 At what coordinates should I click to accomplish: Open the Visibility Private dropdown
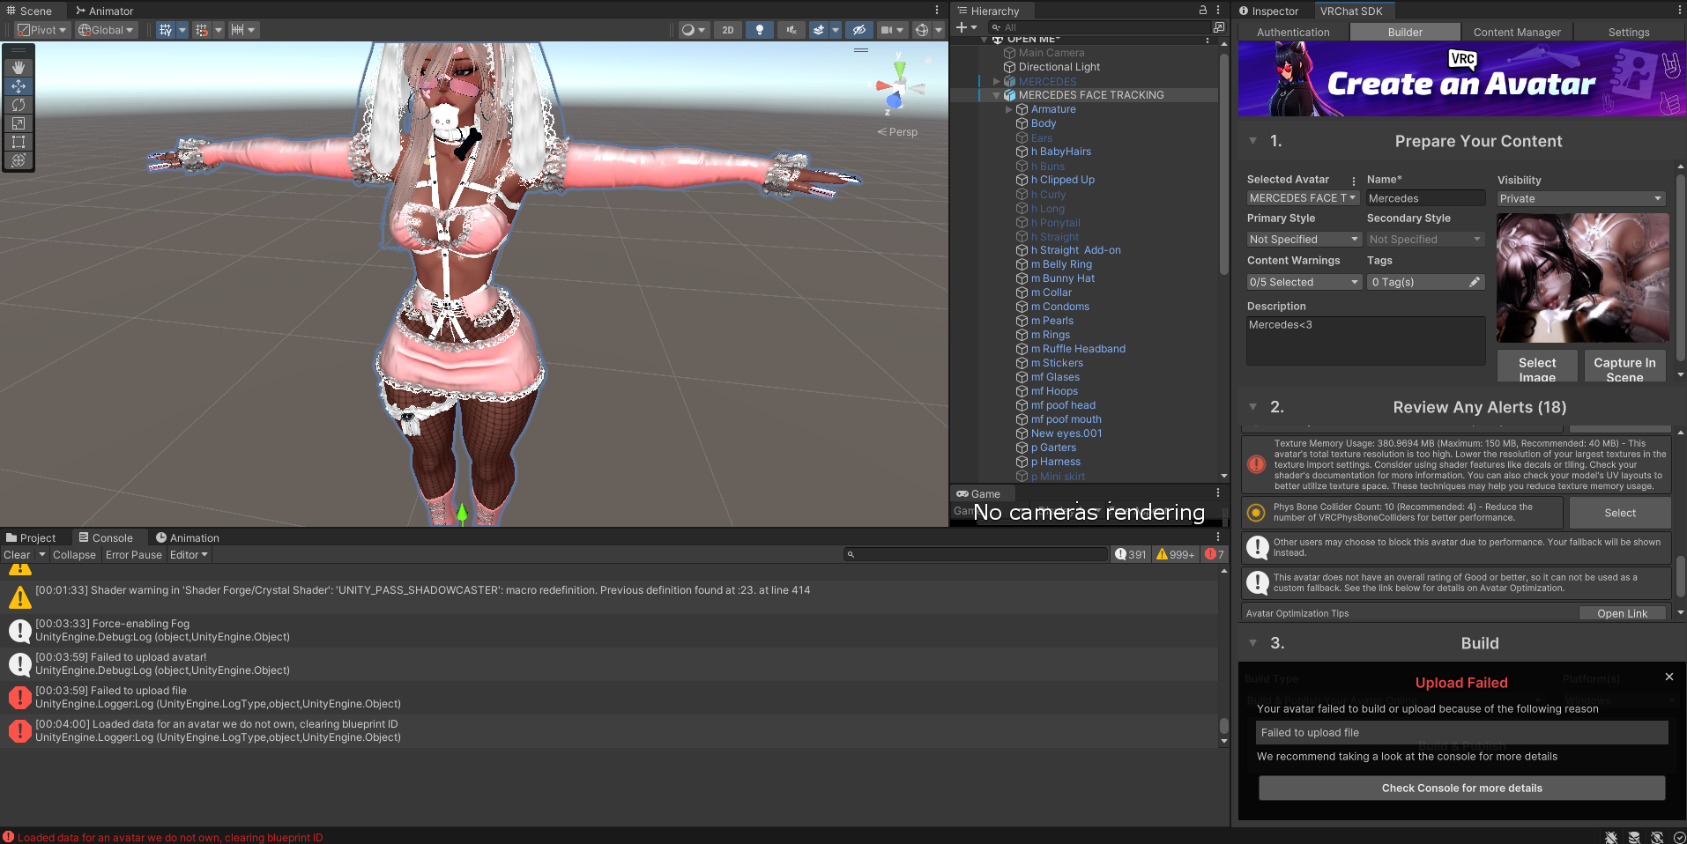coord(1581,199)
